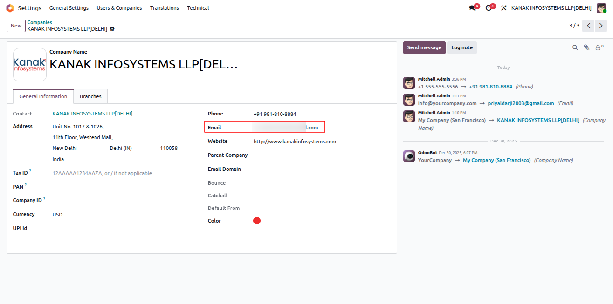Open the Users & Companies menu
This screenshot has height=304, width=613.
(x=119, y=8)
